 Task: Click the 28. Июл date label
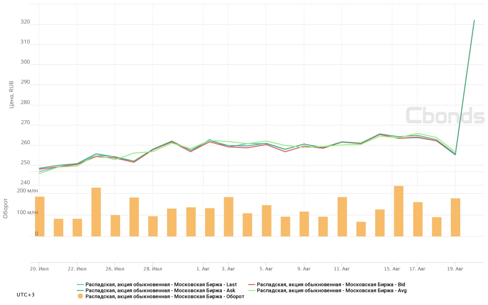(x=152, y=269)
